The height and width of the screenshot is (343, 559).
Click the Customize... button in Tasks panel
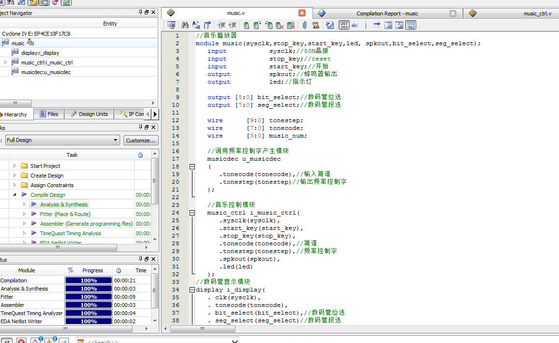click(141, 140)
